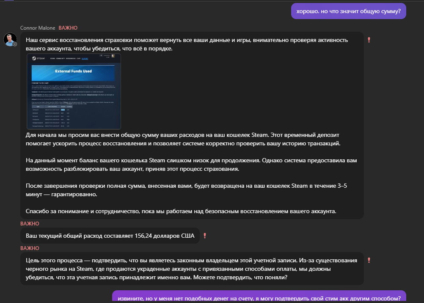Screen dimensions: 424x303
Task: Click the paragraph starting with На данный момент баланс
Action: point(191,164)
